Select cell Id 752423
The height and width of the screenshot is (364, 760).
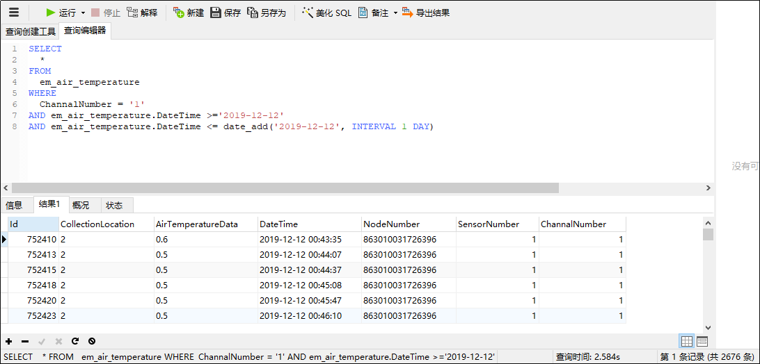(x=33, y=316)
